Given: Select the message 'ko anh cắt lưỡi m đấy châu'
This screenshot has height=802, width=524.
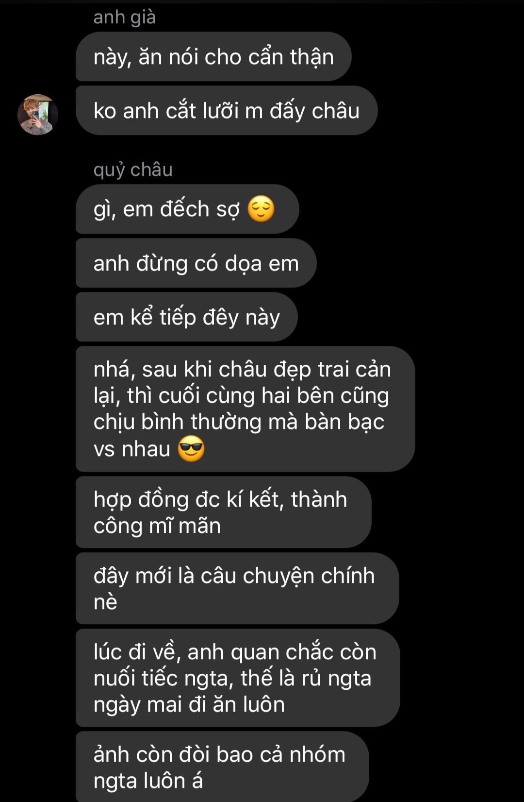Looking at the screenshot, I should (227, 111).
